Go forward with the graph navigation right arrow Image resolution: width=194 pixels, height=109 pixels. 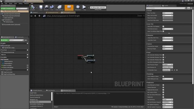point(39,16)
